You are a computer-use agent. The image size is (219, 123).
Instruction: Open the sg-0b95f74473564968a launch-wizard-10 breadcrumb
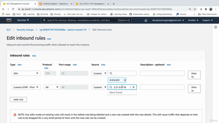pyautogui.click(x=63, y=30)
